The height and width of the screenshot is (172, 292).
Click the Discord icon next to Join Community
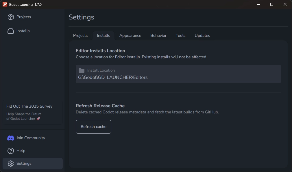10,138
